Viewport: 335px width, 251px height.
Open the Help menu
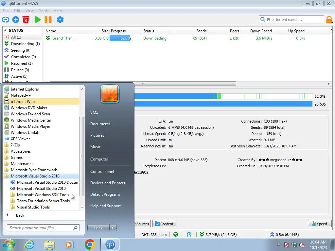58,11
